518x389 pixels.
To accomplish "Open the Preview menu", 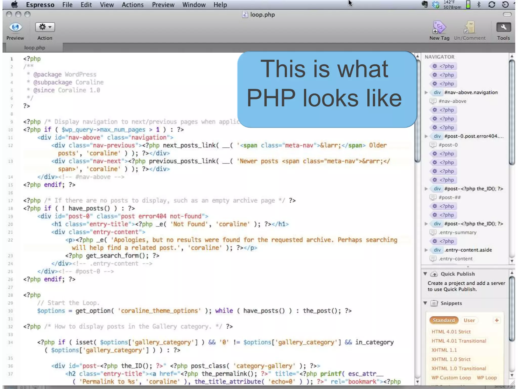I will coord(163,5).
